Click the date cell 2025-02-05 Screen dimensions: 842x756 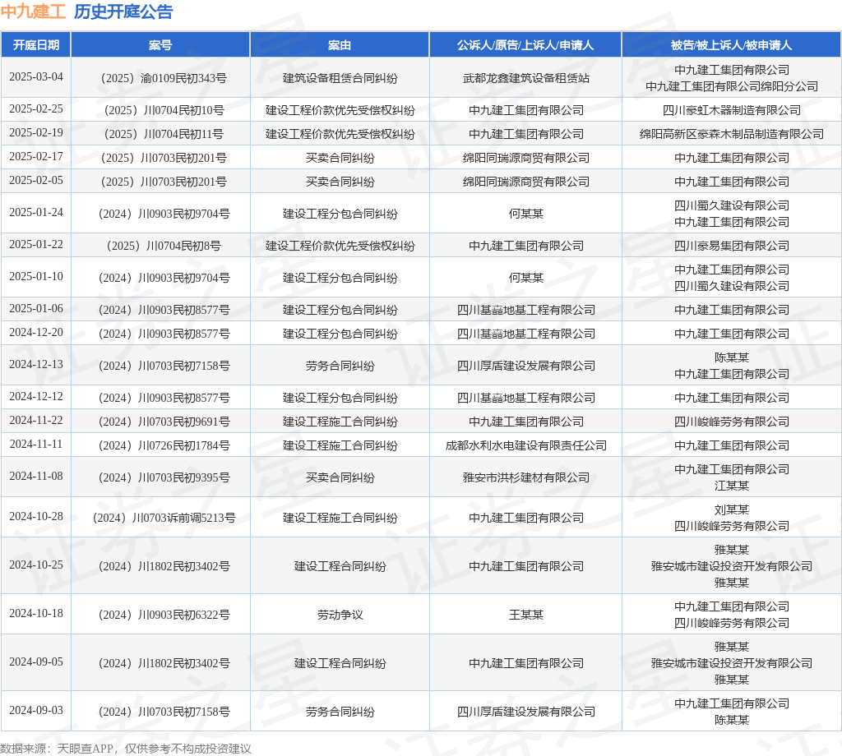coord(36,180)
